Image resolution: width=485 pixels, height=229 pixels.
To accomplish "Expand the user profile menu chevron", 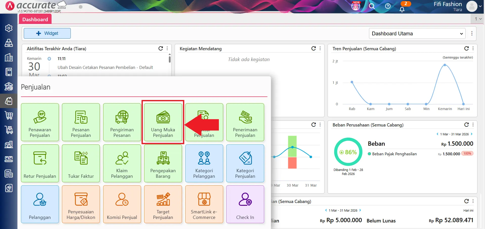I will click(480, 7).
